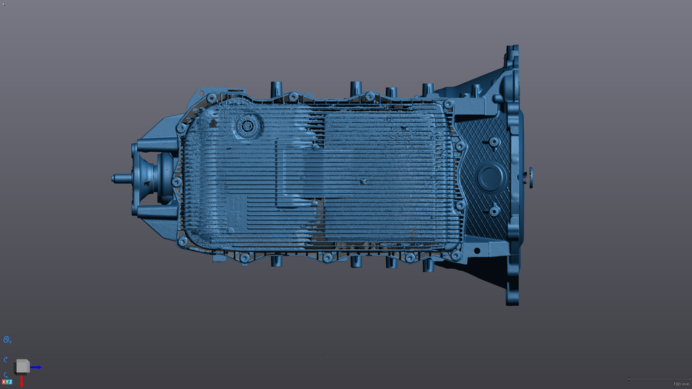
Task: Click the XYZ axis orientation button
Action: pos(7,382)
